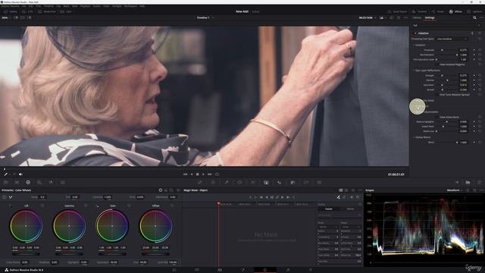Open the Media Pool button

pos(47,11)
